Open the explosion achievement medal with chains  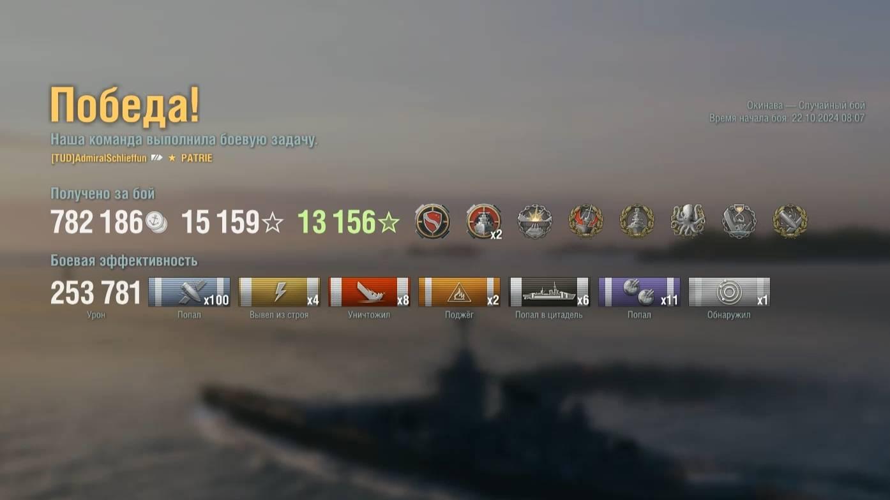tap(534, 221)
